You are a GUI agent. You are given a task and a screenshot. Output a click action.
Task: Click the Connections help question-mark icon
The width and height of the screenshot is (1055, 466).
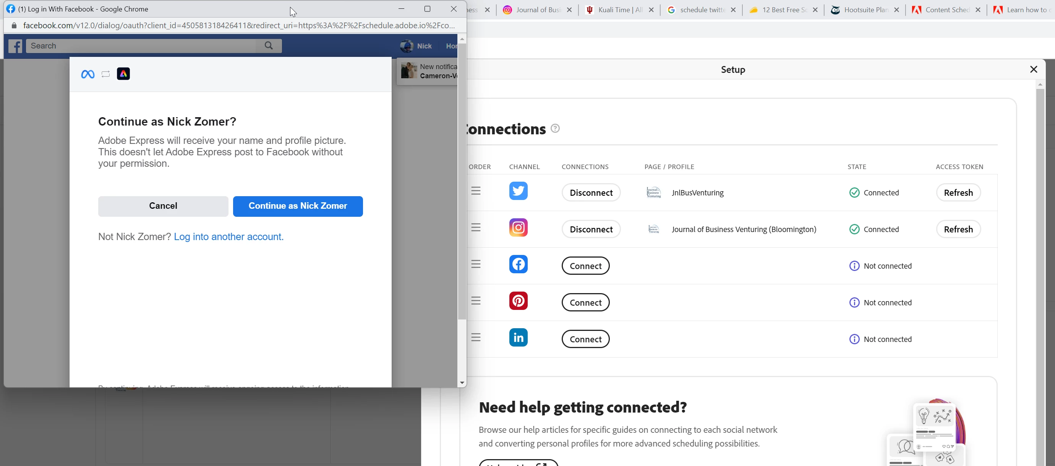click(555, 129)
